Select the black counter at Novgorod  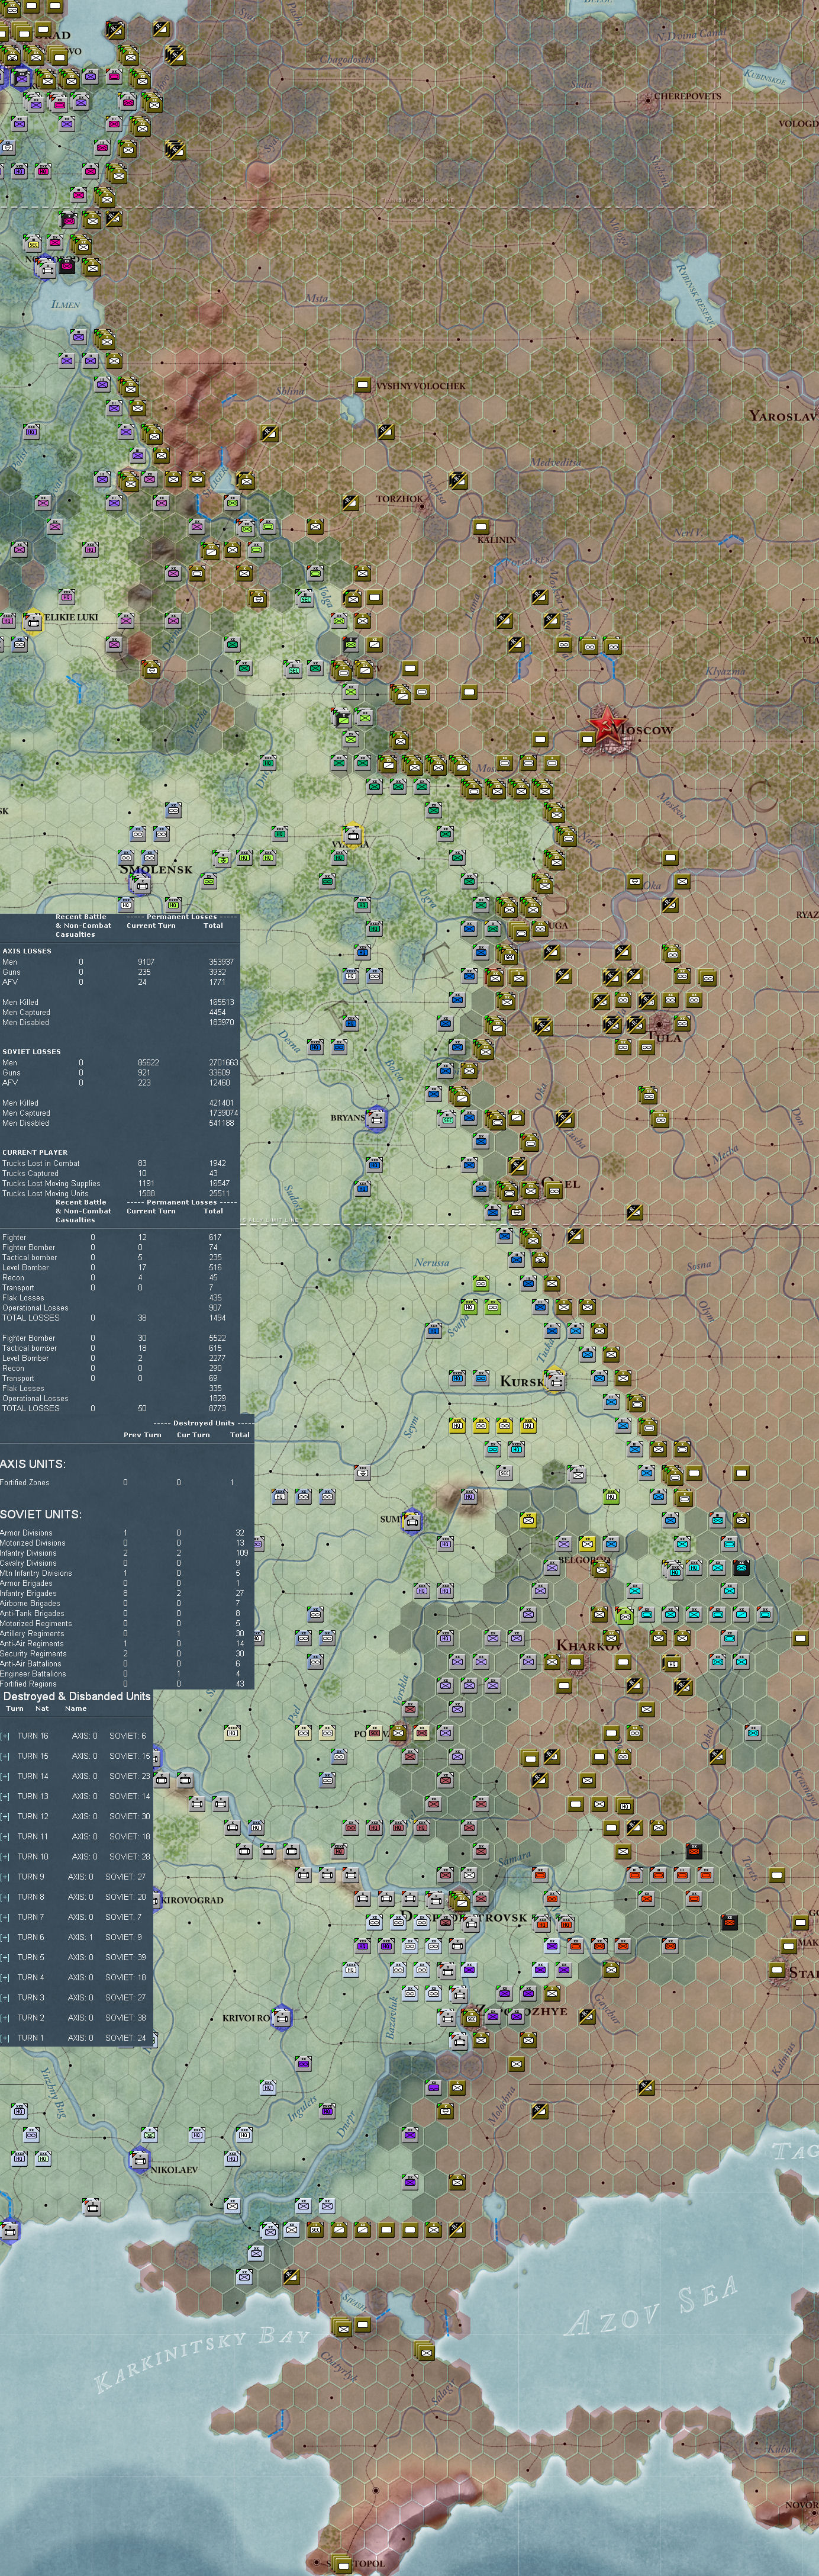[x=68, y=266]
